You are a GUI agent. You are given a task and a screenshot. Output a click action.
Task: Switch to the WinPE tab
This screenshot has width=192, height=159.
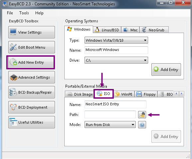click(124, 94)
